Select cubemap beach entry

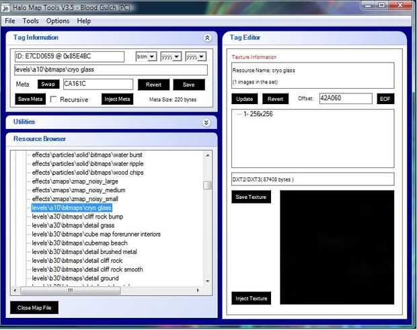coord(79,243)
